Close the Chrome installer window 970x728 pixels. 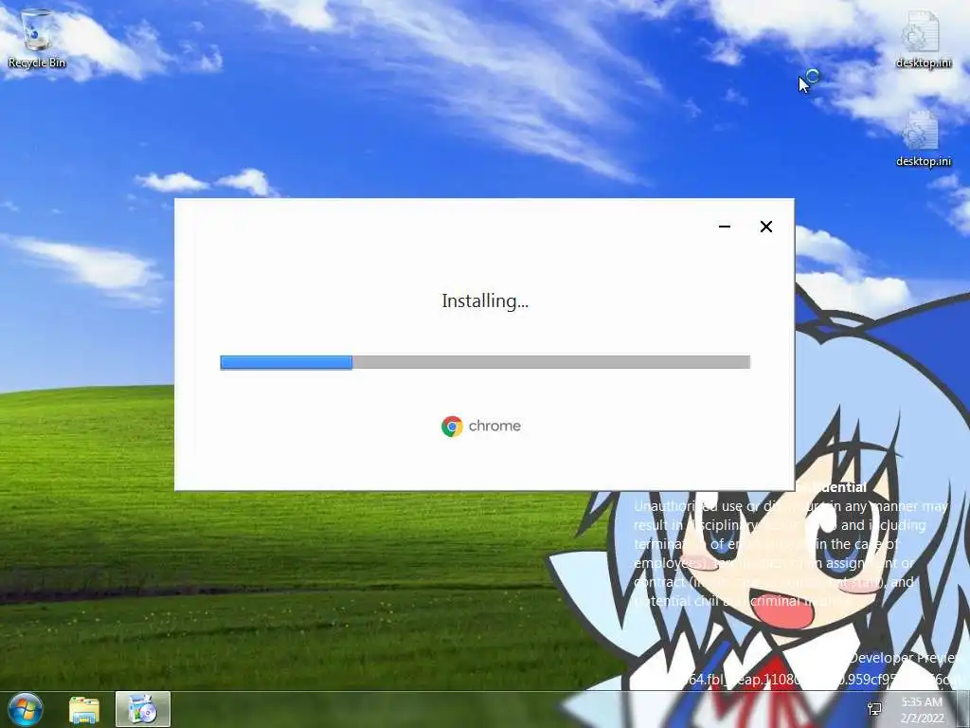[x=765, y=227]
